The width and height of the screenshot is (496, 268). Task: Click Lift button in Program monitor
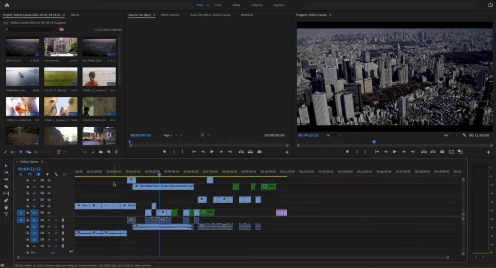pyautogui.click(x=424, y=152)
